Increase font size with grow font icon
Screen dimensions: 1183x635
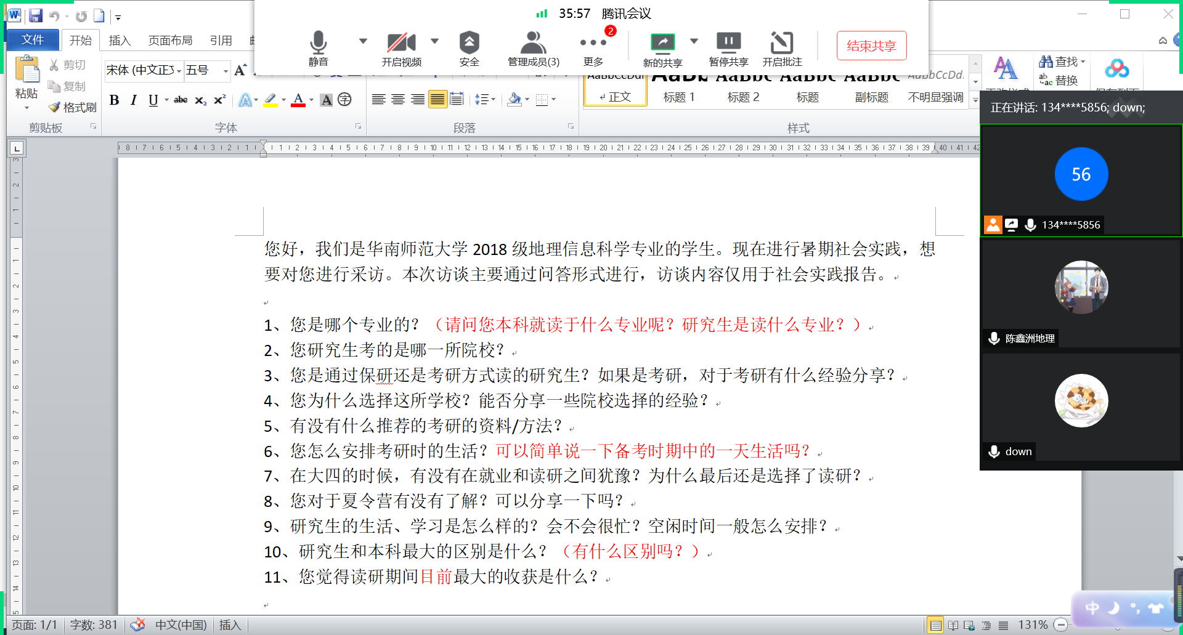coord(240,70)
